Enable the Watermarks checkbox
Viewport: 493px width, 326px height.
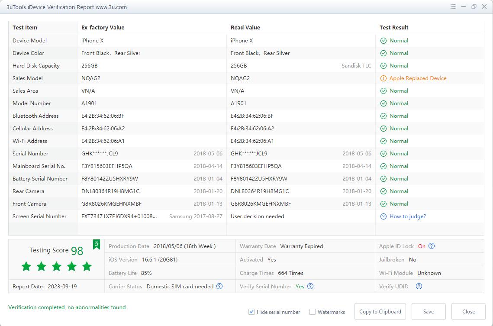pyautogui.click(x=313, y=312)
